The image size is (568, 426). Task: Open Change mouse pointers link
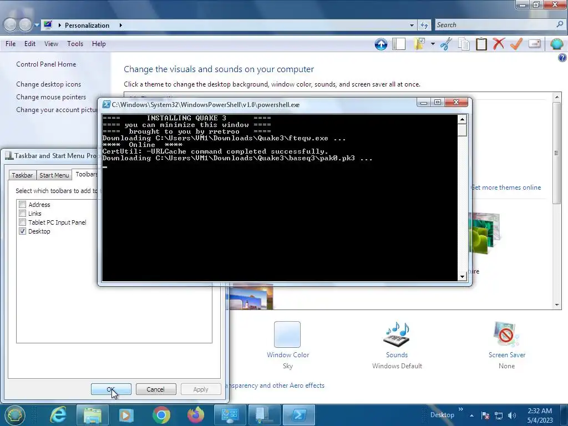[51, 97]
